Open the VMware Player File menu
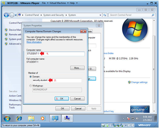The image size is (159, 128). [x=45, y=3]
